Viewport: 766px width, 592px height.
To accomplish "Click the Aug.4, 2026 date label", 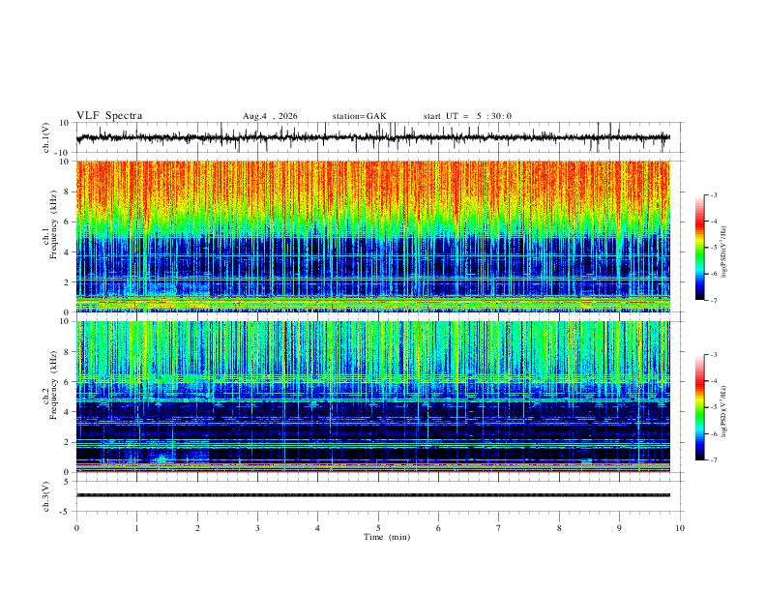I will pyautogui.click(x=270, y=116).
